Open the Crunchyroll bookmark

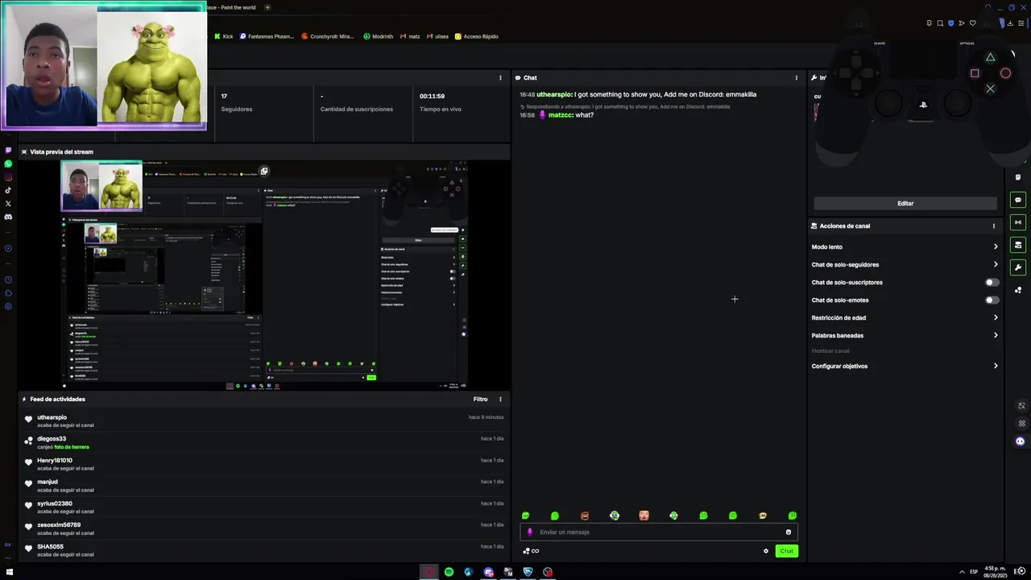[x=328, y=36]
